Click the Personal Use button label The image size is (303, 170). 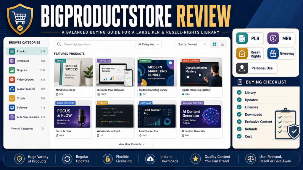[x=262, y=68]
